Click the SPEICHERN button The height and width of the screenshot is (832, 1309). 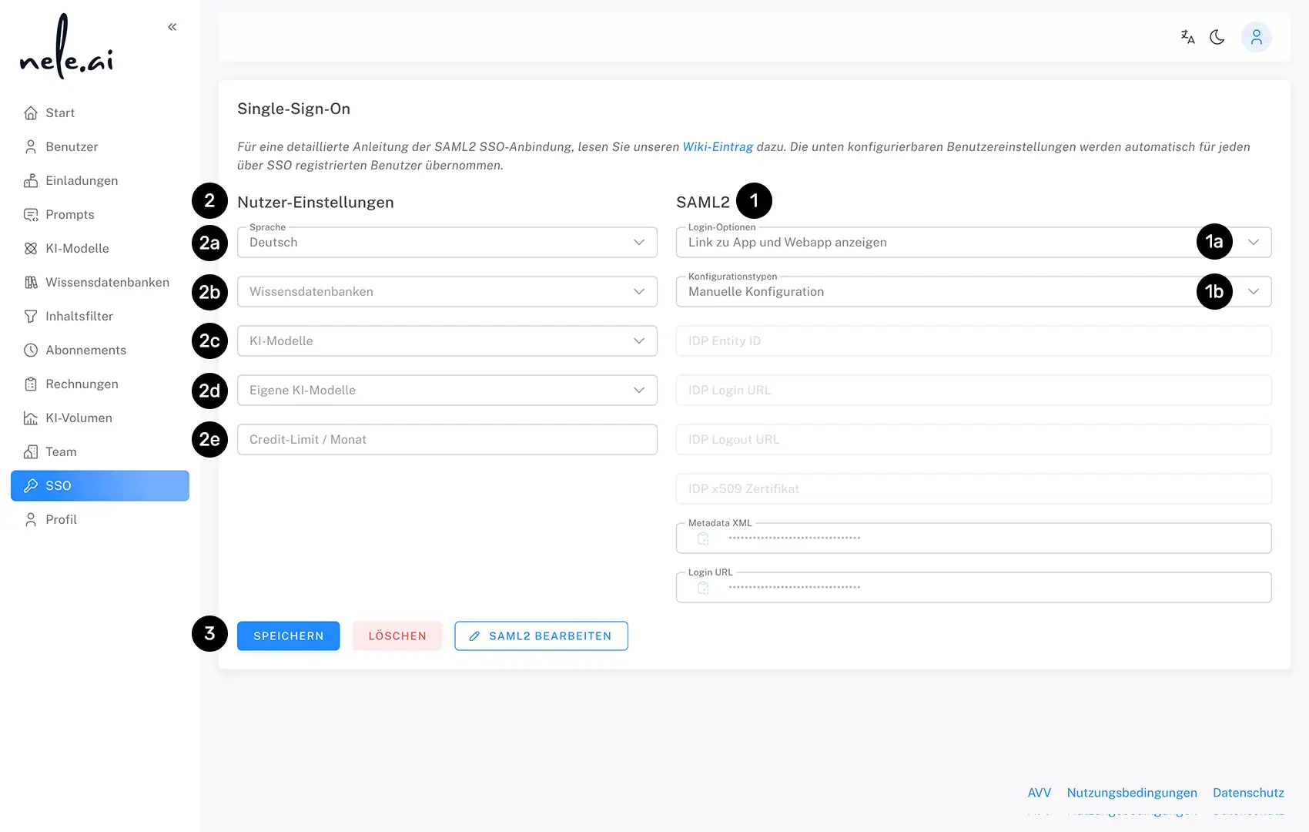(x=288, y=636)
